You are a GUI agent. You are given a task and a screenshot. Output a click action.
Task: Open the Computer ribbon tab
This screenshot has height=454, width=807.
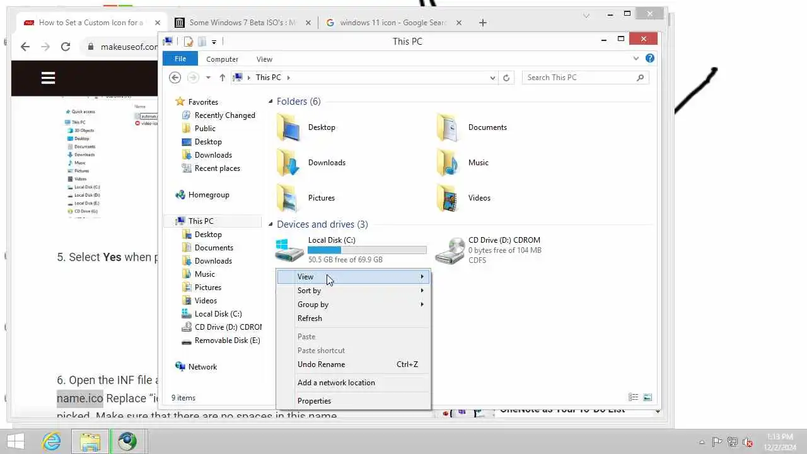click(x=222, y=59)
